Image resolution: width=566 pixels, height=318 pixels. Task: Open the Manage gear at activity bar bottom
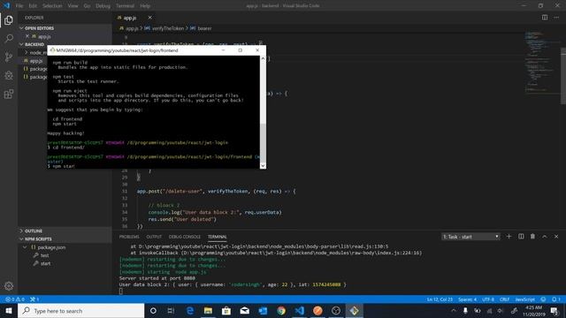click(x=9, y=286)
